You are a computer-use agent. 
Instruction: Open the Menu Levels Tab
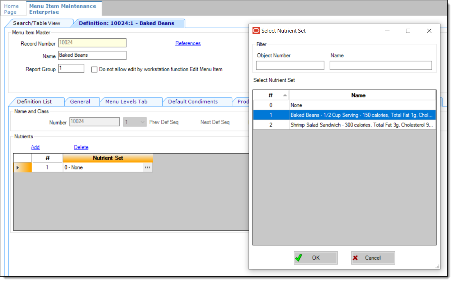[x=126, y=101]
